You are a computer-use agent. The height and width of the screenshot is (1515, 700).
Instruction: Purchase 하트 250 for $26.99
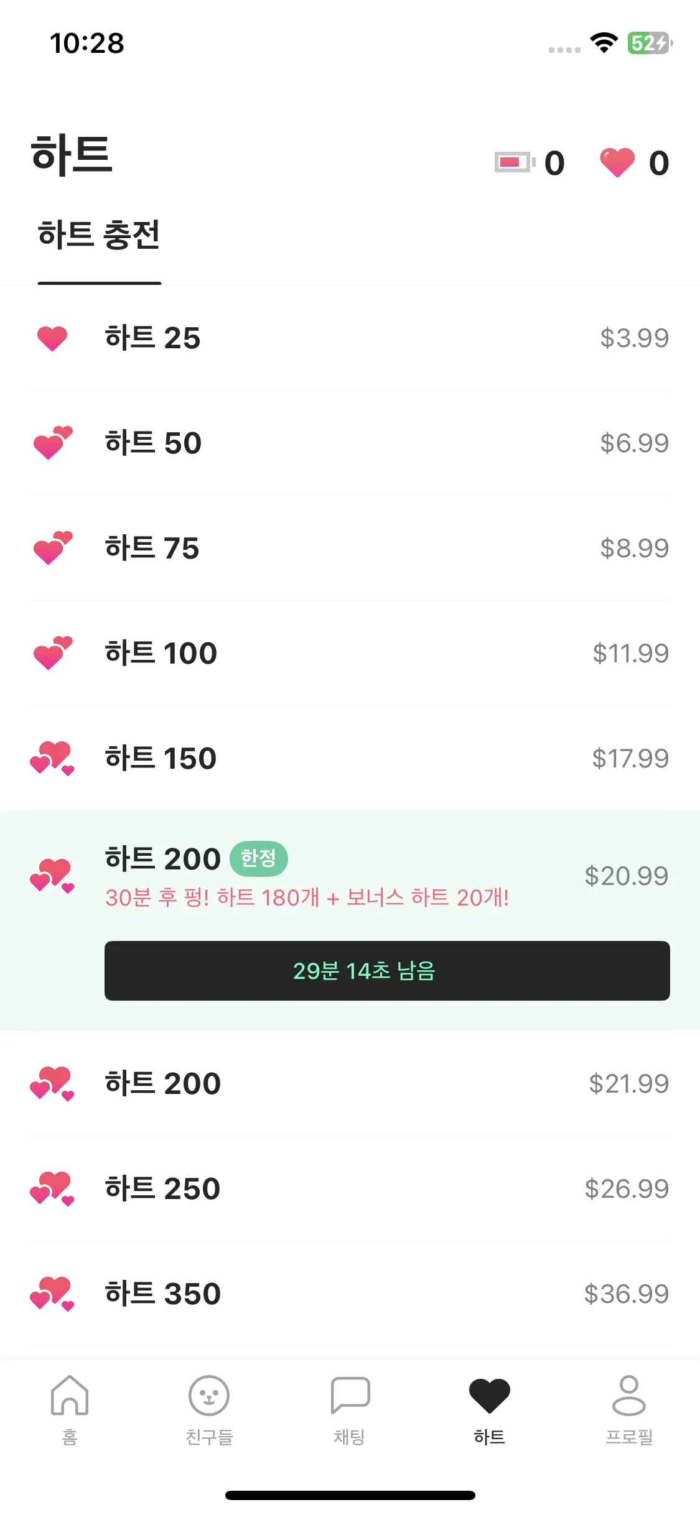[350, 1189]
